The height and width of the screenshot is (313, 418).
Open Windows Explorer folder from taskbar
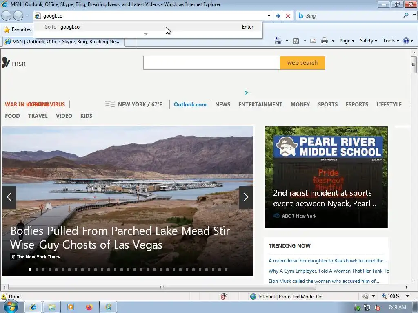[x=52, y=307]
